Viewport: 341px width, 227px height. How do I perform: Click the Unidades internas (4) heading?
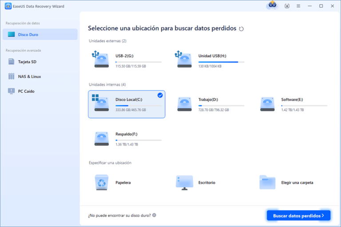[107, 85]
